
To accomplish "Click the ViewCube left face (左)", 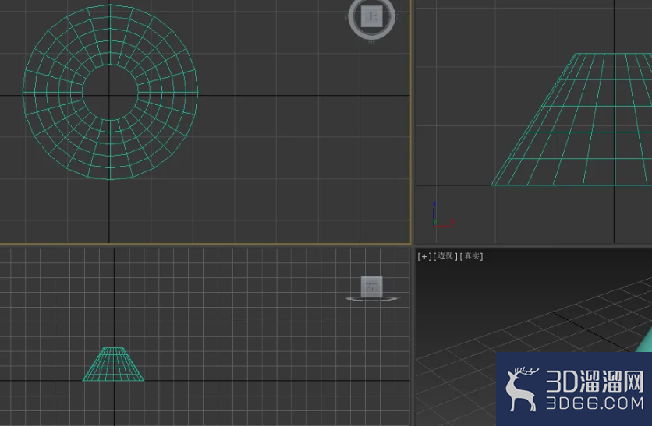I will coord(371,287).
